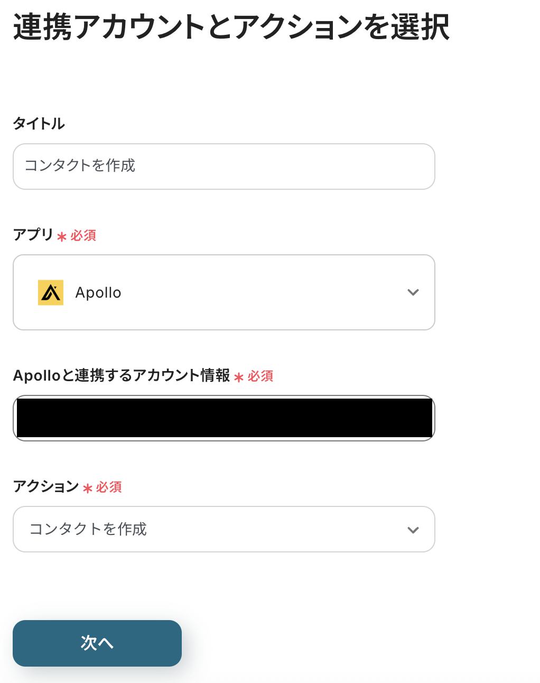Click the アプリ field label
This screenshot has height=683, width=540.
[x=33, y=234]
